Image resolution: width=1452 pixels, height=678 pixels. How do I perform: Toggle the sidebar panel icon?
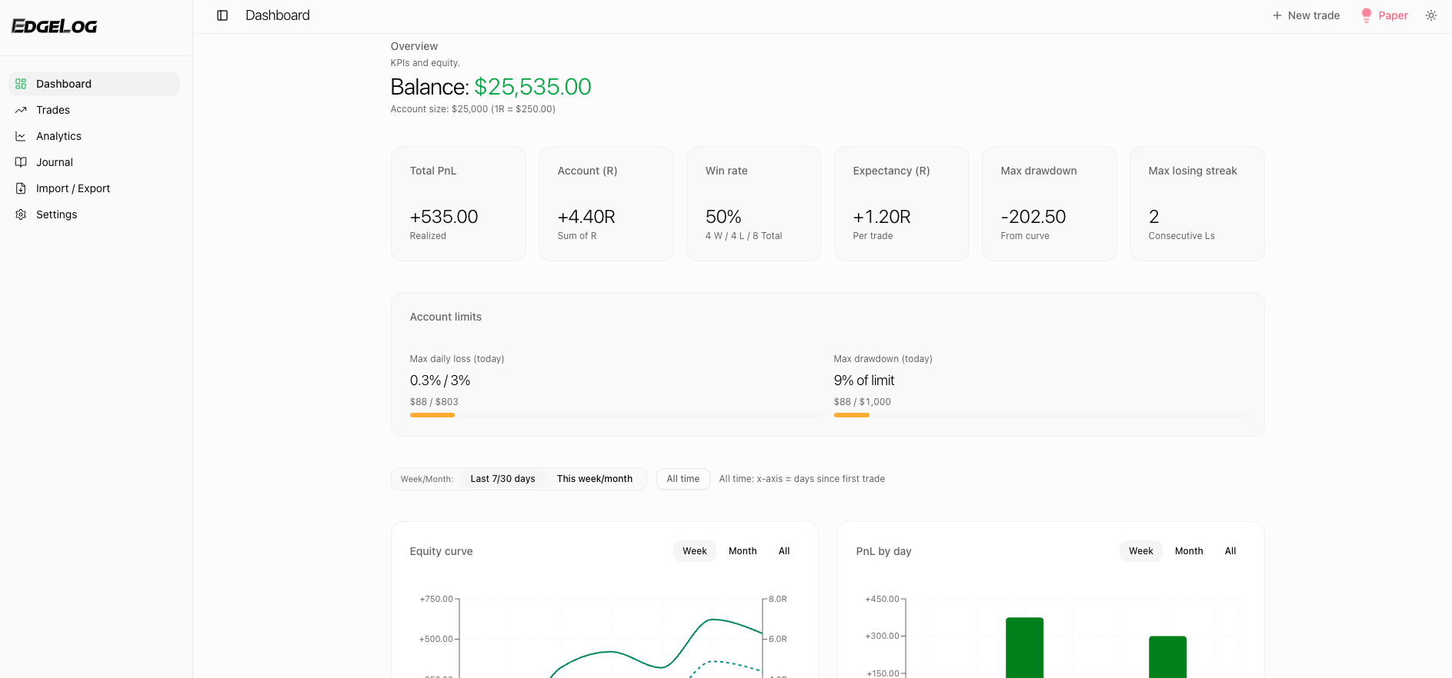222,15
